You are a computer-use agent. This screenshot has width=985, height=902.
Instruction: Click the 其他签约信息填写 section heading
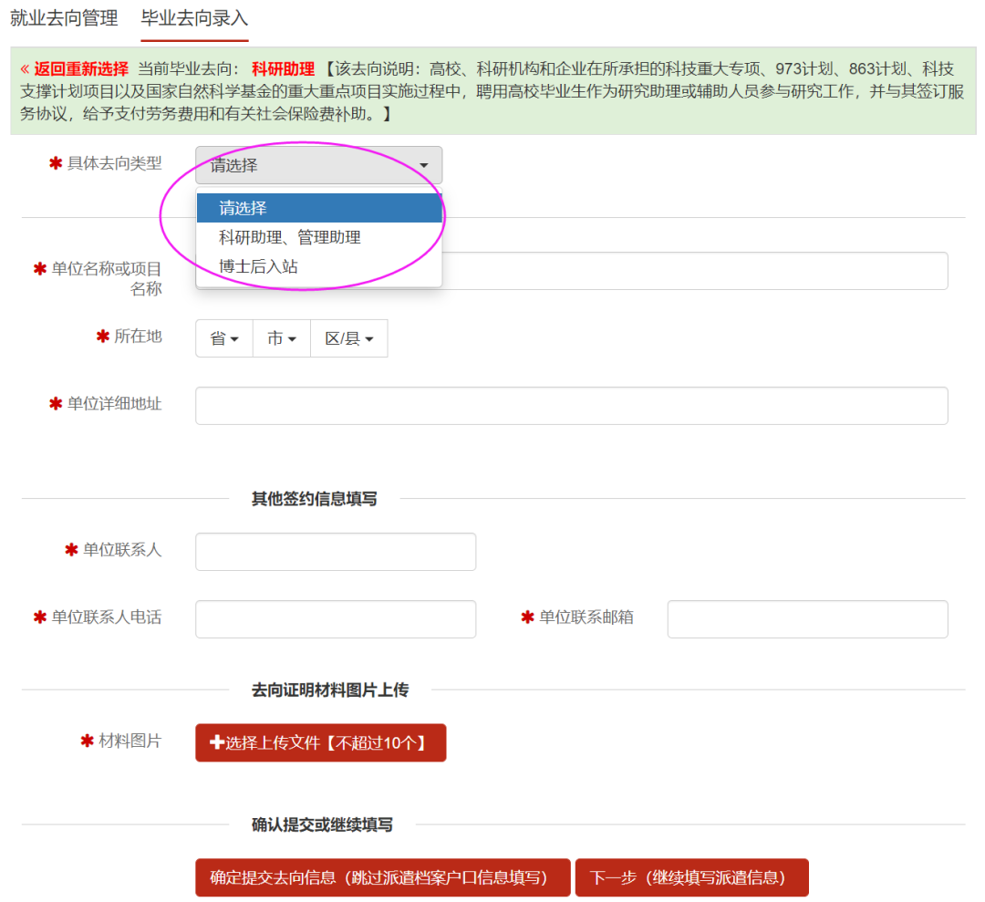pos(314,499)
